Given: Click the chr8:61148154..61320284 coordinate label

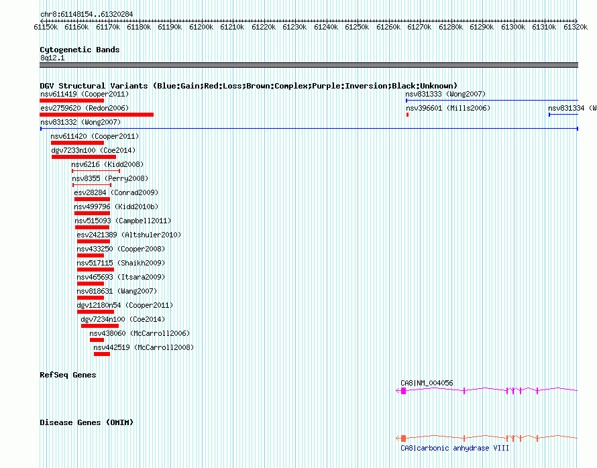Looking at the screenshot, I should [87, 15].
